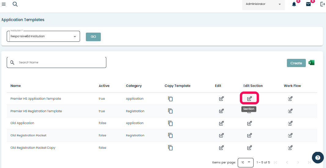The height and width of the screenshot is (168, 326).
Task: Open the hamburger navigation menu
Action: tap(4, 4)
